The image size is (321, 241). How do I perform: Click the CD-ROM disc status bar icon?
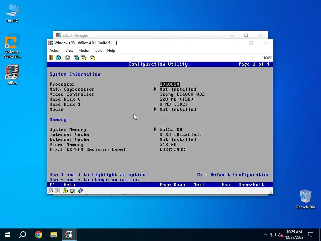[65, 191]
